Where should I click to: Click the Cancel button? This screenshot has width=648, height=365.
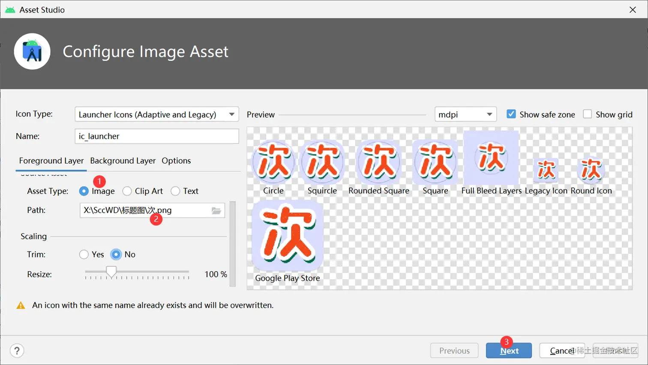tap(562, 350)
